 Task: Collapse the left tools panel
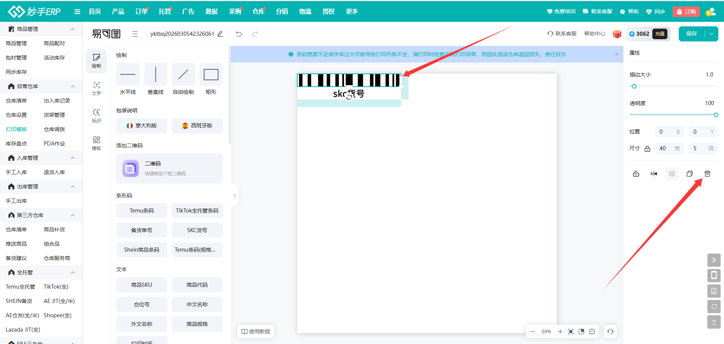tap(235, 195)
